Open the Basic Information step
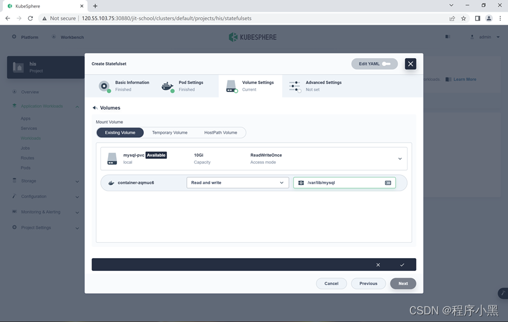 pyautogui.click(x=124, y=86)
